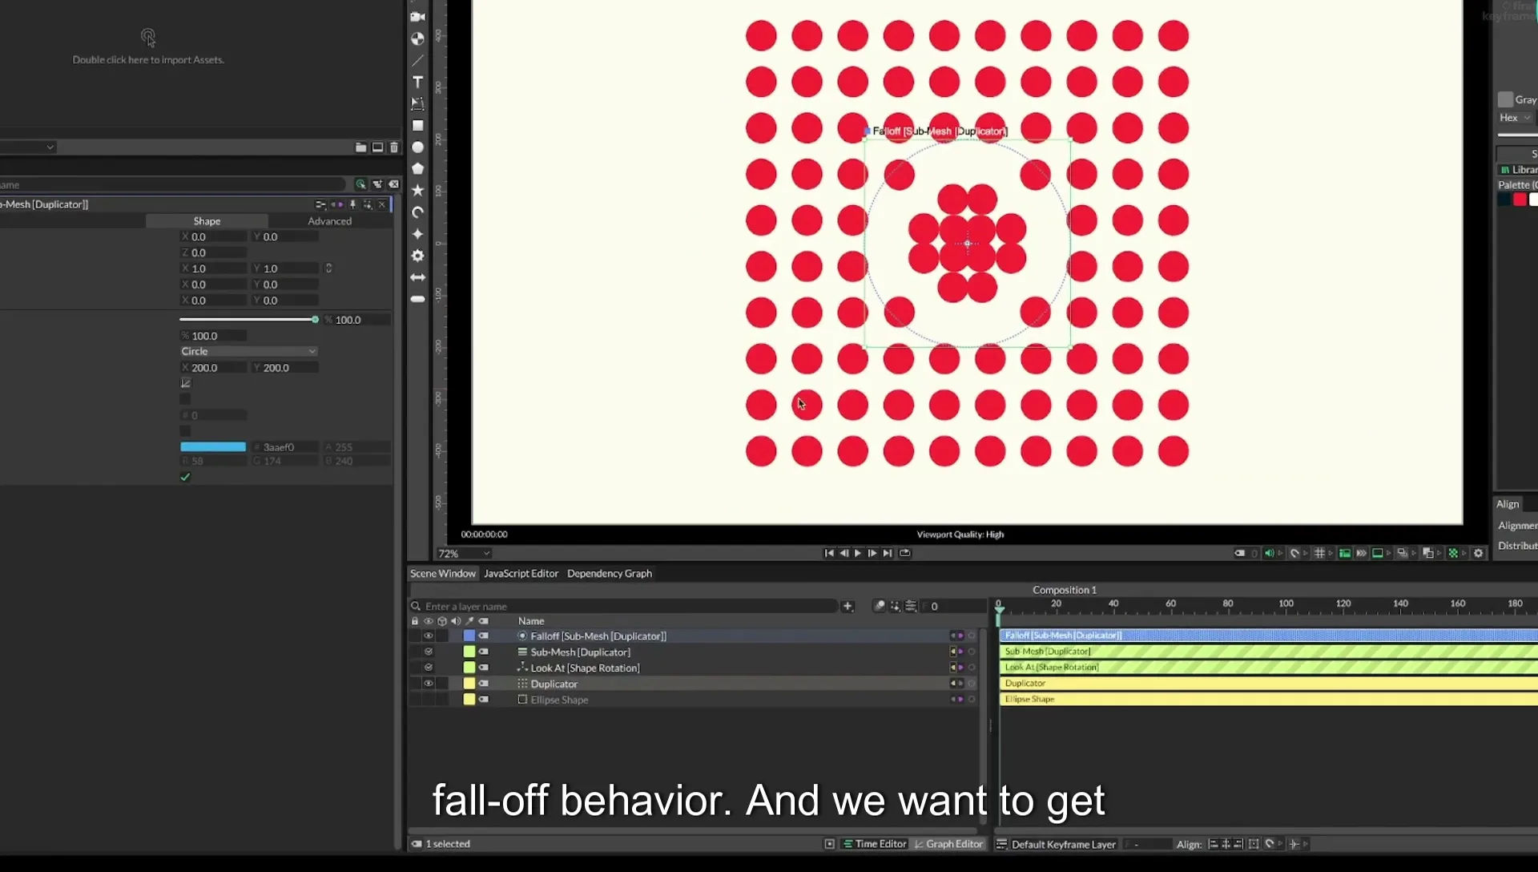Select the Polygon shape tool
This screenshot has width=1538, height=872.
(x=417, y=168)
